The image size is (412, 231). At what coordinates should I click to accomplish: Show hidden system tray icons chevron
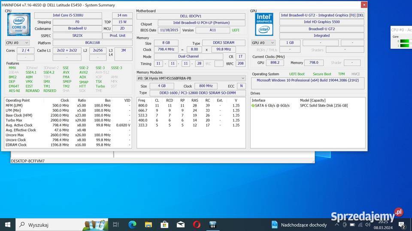click(x=337, y=225)
